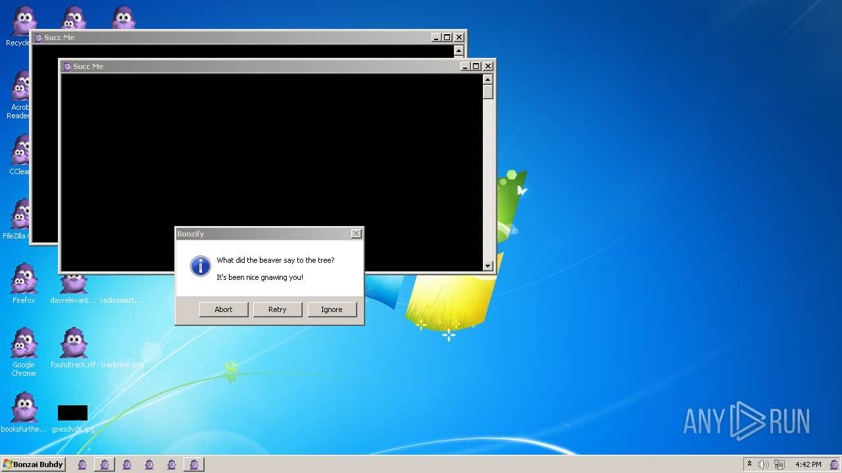This screenshot has width=842, height=473.
Task: Maximize the back Succ Me window
Action: (447, 37)
